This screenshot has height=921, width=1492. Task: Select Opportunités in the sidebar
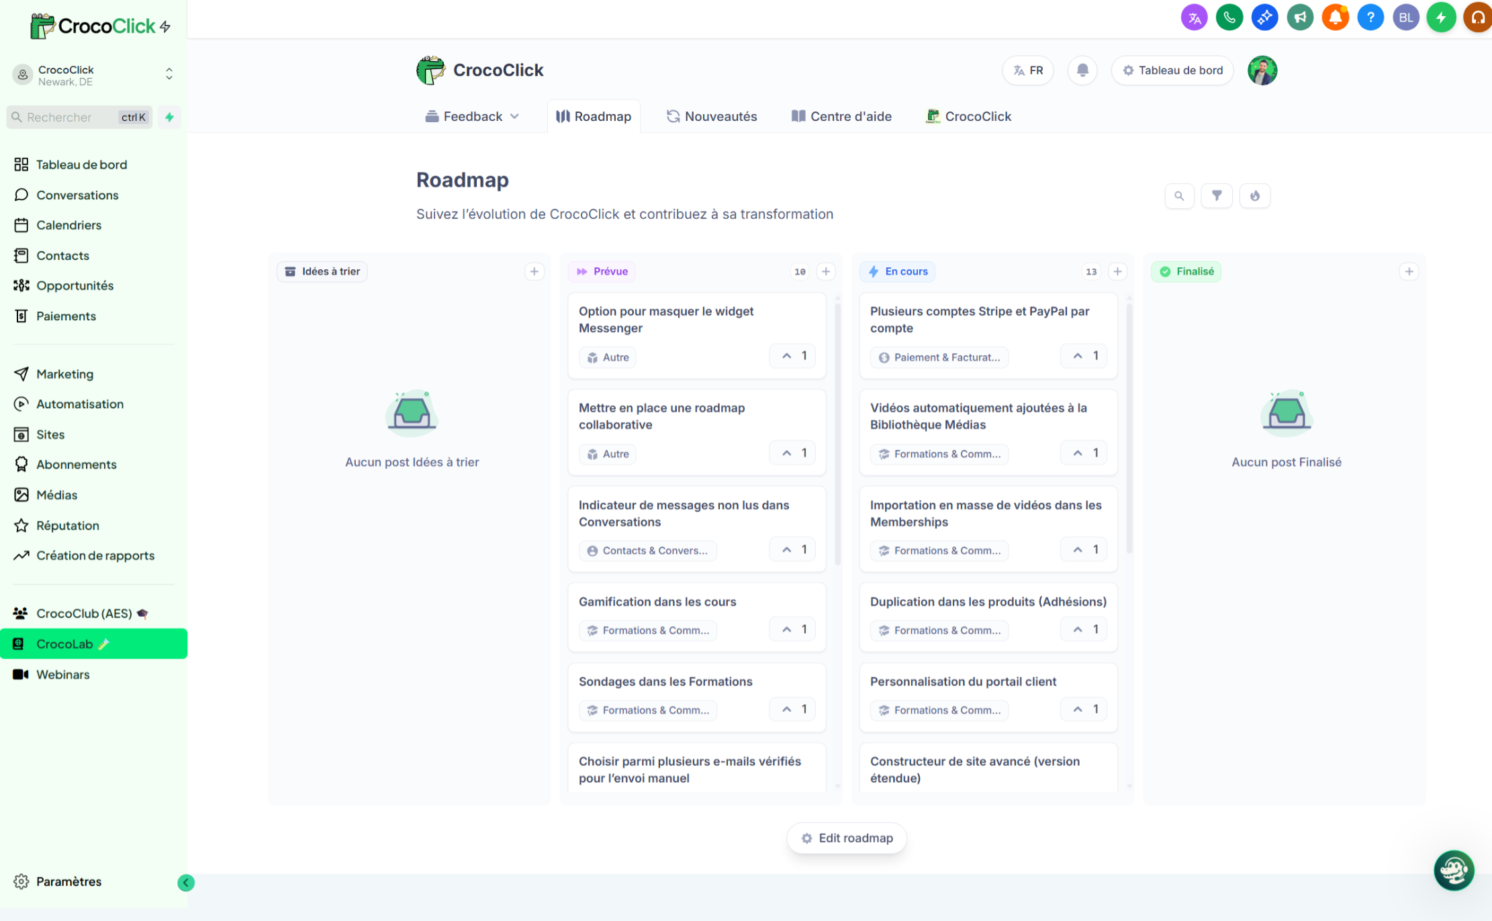point(75,286)
